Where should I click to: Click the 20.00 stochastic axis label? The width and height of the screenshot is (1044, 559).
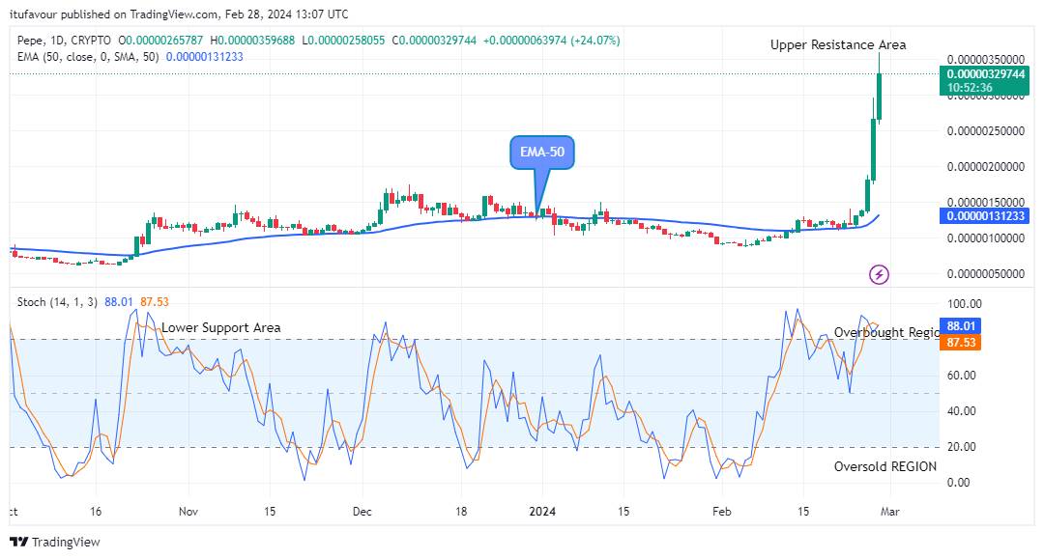pyautogui.click(x=962, y=447)
